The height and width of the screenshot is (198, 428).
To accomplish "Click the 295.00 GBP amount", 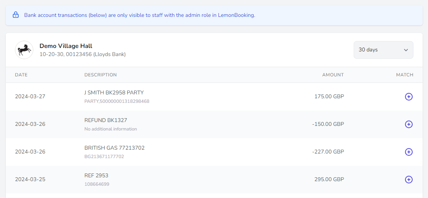I will 329,180.
